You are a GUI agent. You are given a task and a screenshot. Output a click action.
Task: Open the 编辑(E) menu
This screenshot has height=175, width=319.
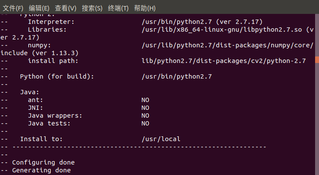tap(39, 8)
